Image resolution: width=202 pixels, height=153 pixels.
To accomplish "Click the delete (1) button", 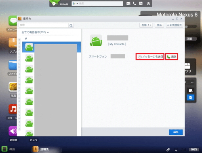I will 146,25.
